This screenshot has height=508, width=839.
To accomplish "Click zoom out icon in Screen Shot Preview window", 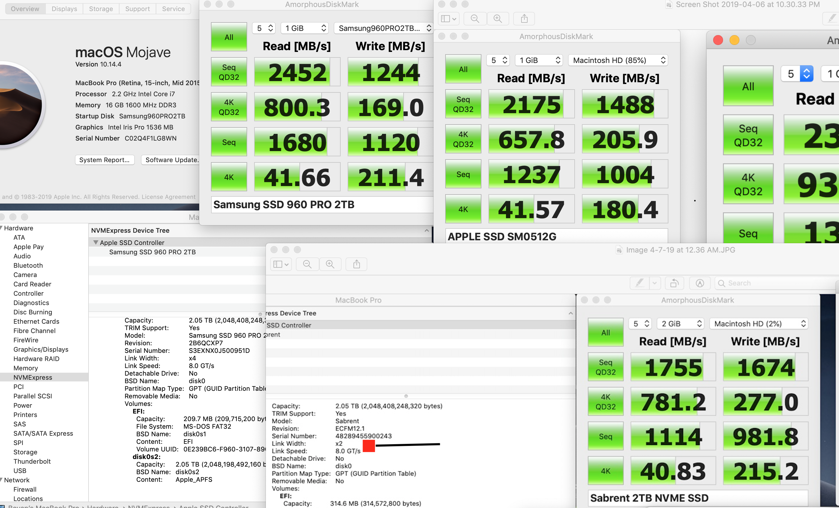I will tap(475, 18).
